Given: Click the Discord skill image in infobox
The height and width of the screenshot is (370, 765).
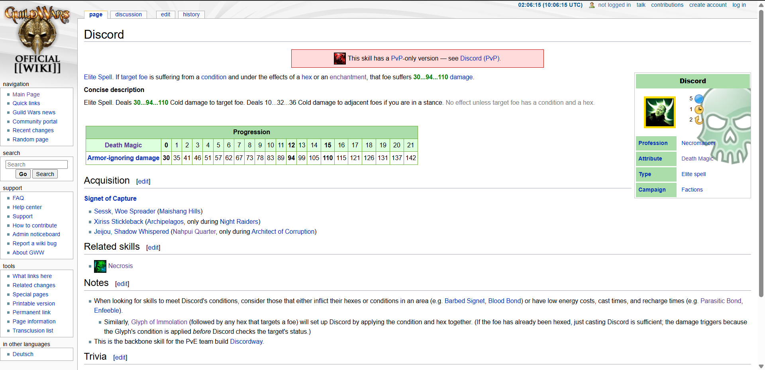Looking at the screenshot, I should [660, 112].
